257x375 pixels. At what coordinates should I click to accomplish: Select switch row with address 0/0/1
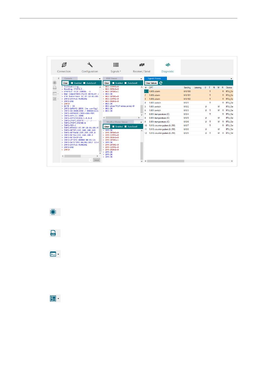(x=189, y=103)
